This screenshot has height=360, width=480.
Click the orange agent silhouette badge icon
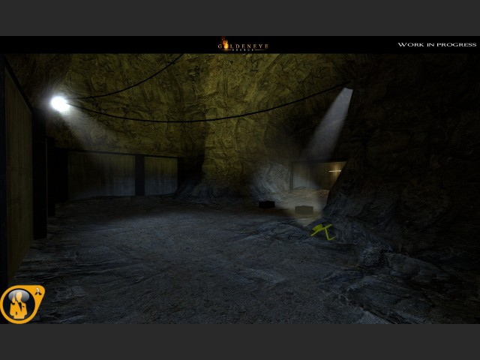tap(22, 304)
